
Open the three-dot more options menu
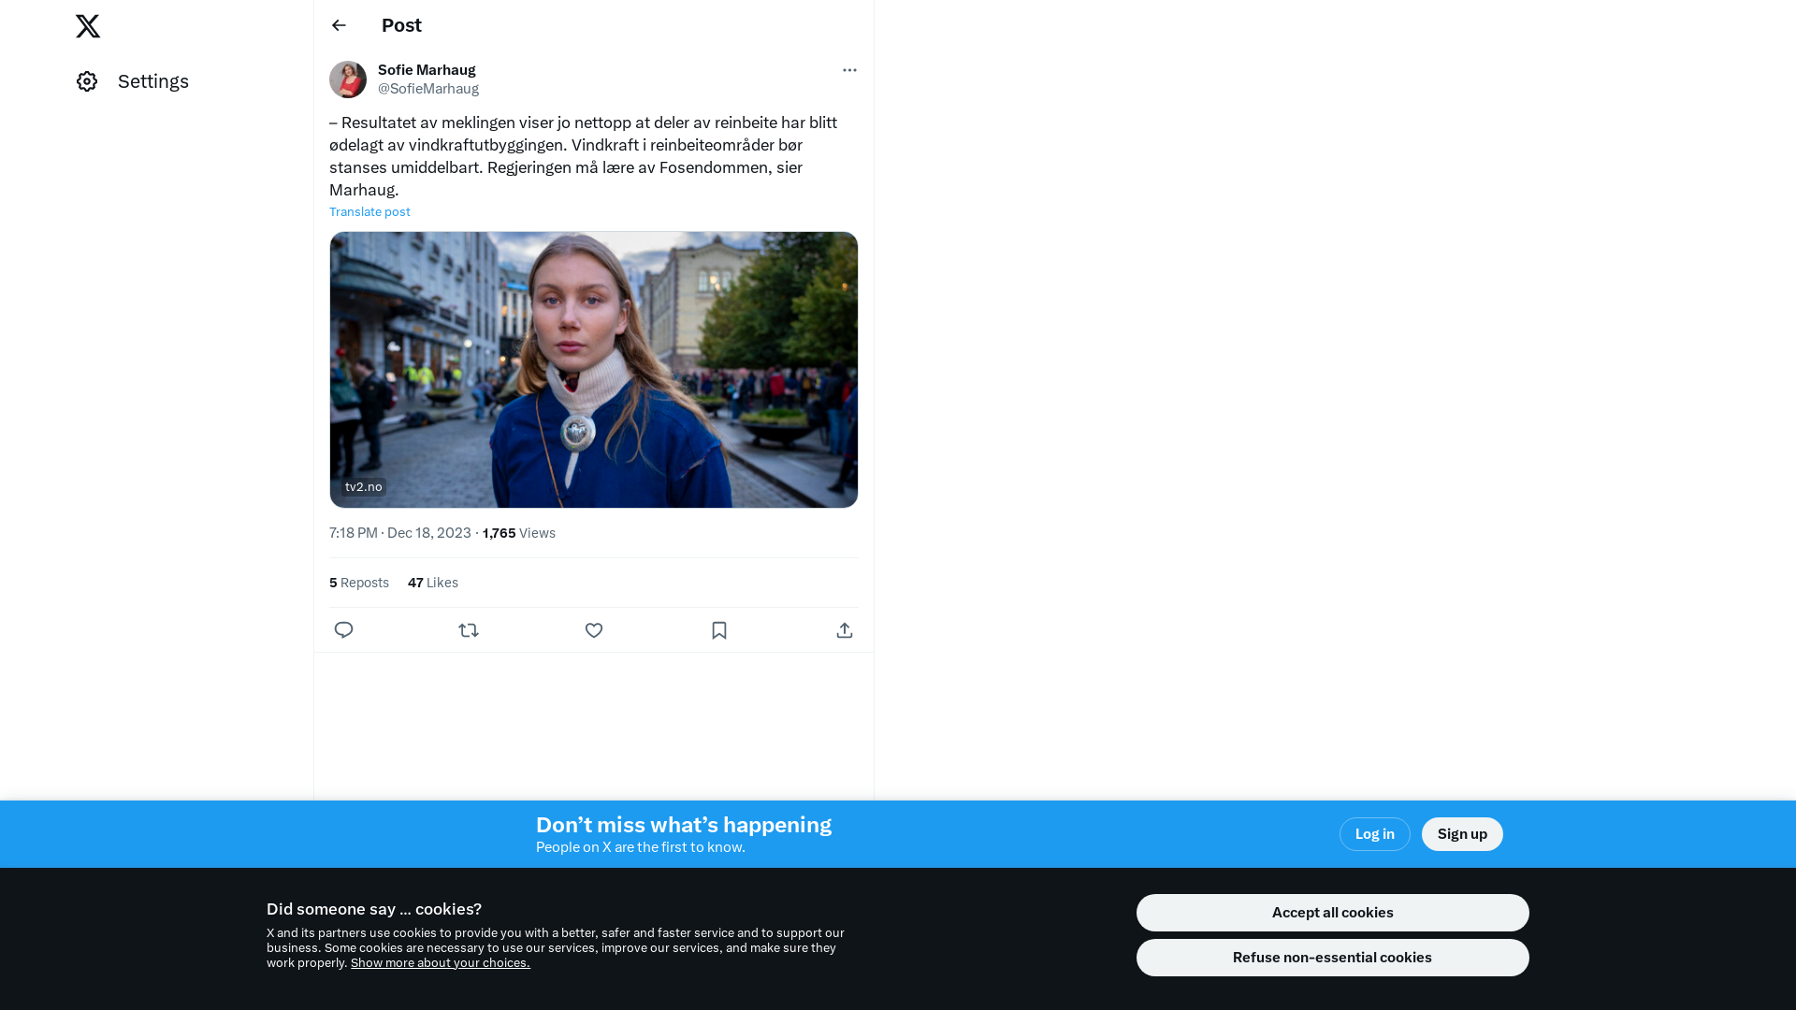tap(849, 70)
